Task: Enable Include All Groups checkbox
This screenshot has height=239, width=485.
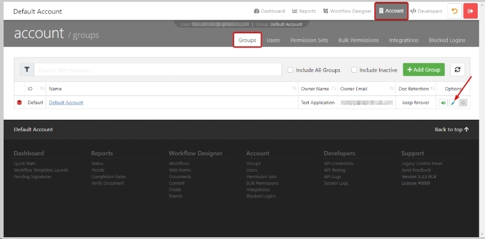Action: pyautogui.click(x=290, y=70)
